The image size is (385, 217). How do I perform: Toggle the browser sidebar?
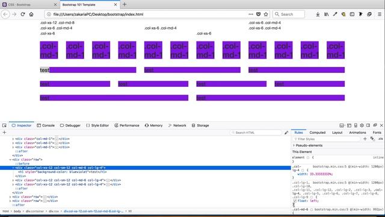352,14
